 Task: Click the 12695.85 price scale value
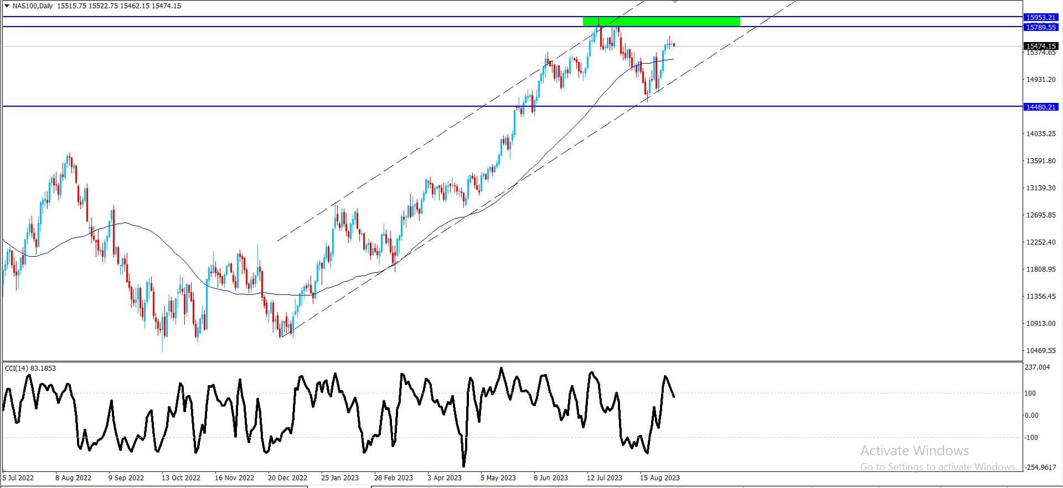[1041, 215]
